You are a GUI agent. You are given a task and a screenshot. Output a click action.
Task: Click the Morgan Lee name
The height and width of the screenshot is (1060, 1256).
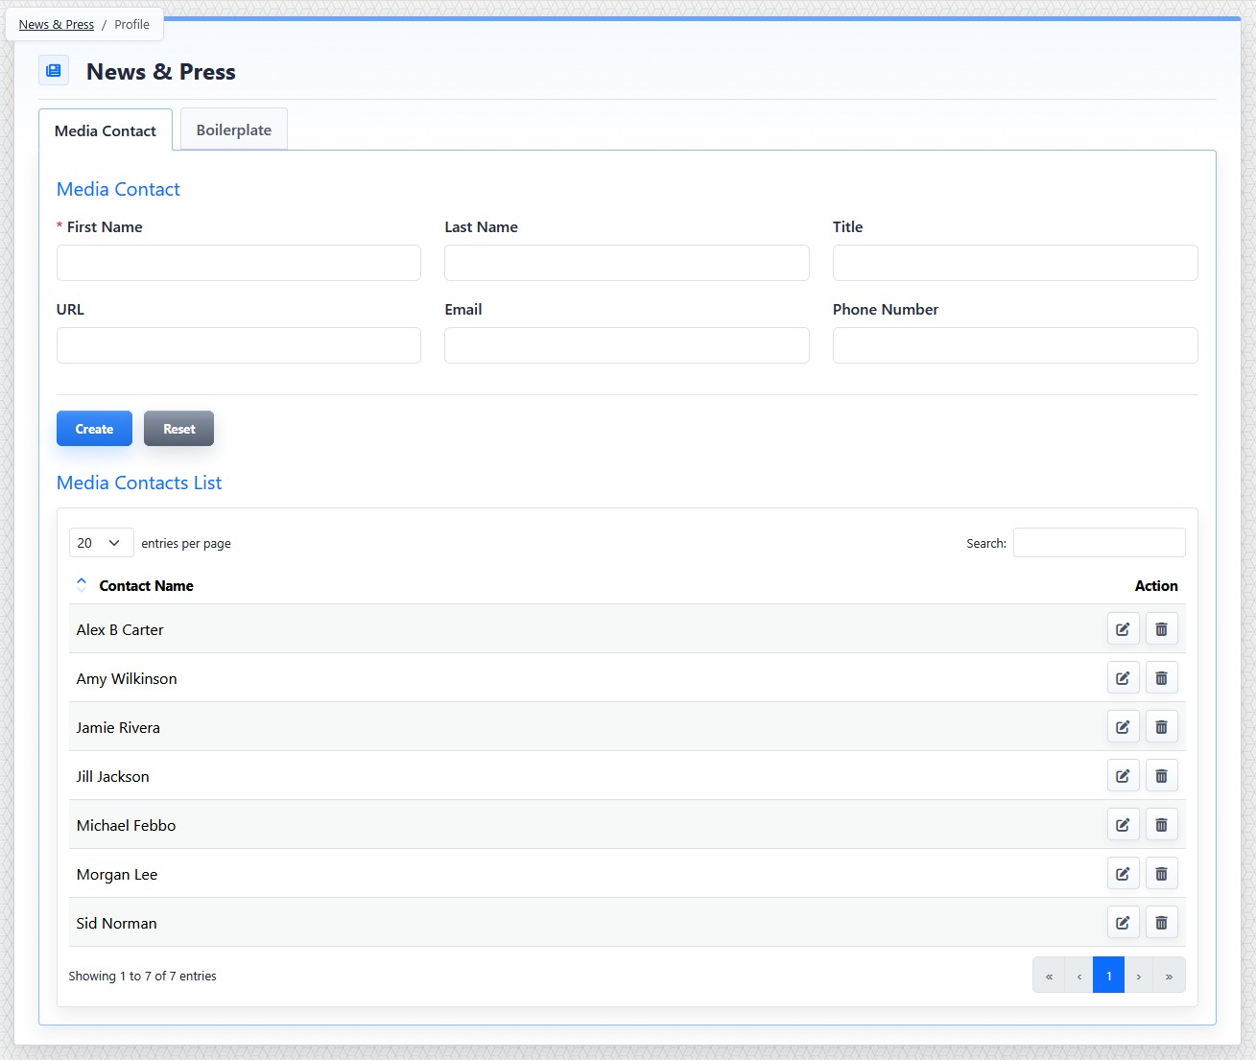[x=117, y=874]
